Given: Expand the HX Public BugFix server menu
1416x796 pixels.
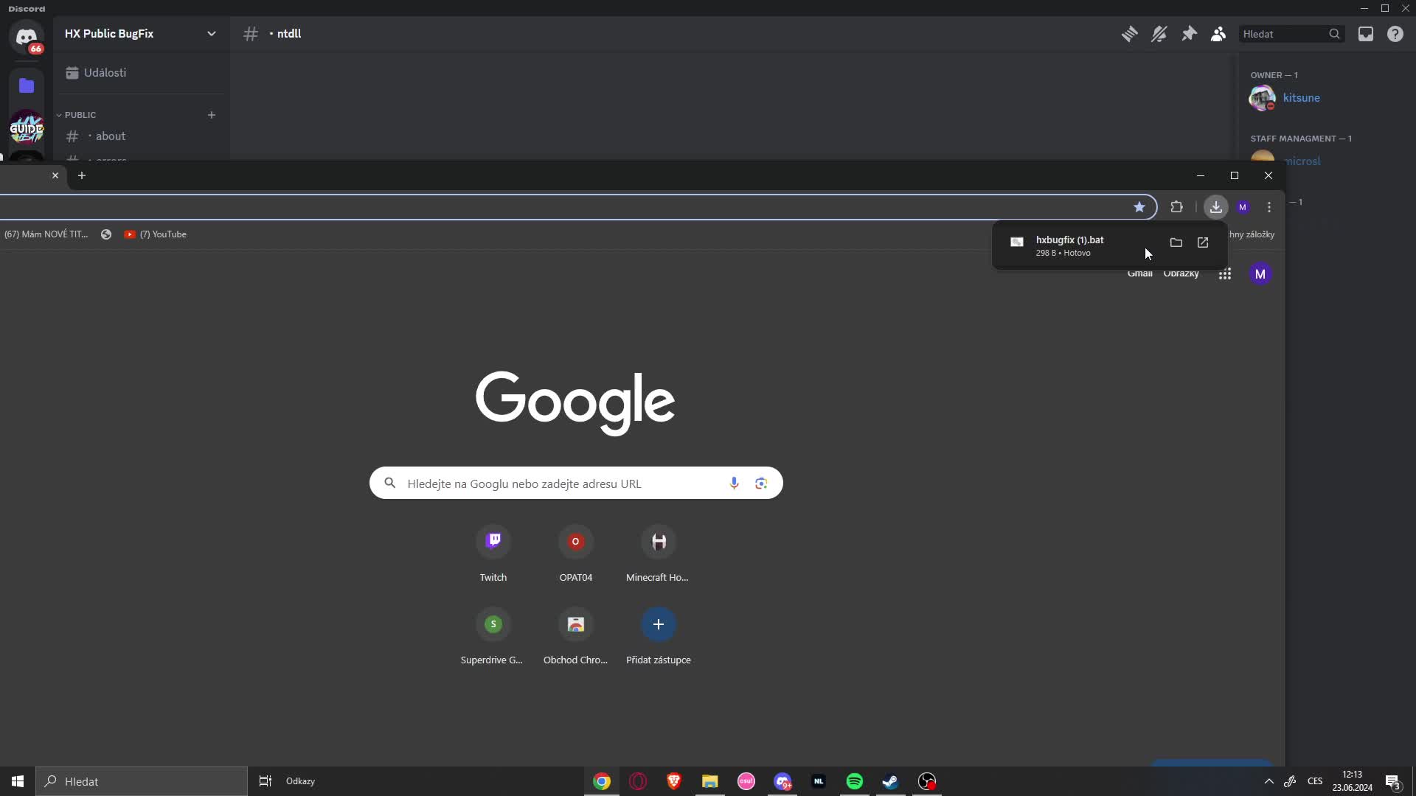Looking at the screenshot, I should 212,34.
